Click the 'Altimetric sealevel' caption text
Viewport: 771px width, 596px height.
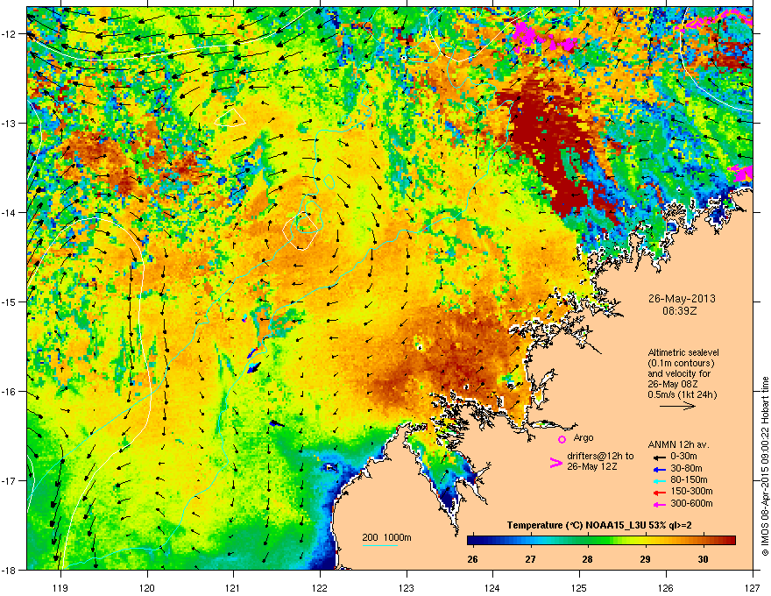[683, 353]
